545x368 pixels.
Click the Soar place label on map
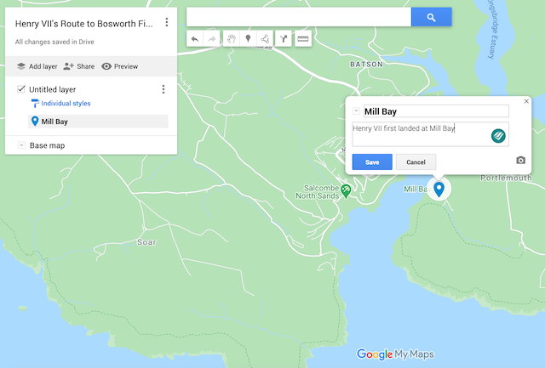tap(146, 242)
